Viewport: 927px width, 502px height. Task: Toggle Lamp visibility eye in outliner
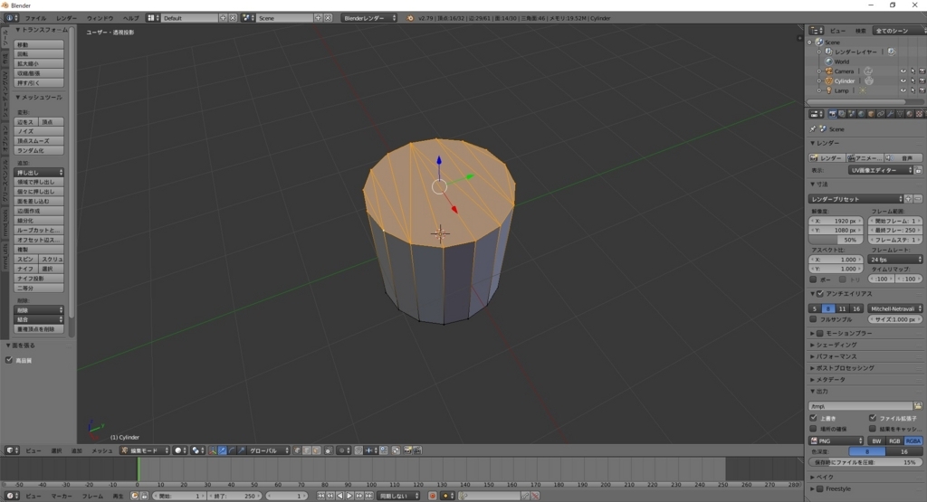903,91
